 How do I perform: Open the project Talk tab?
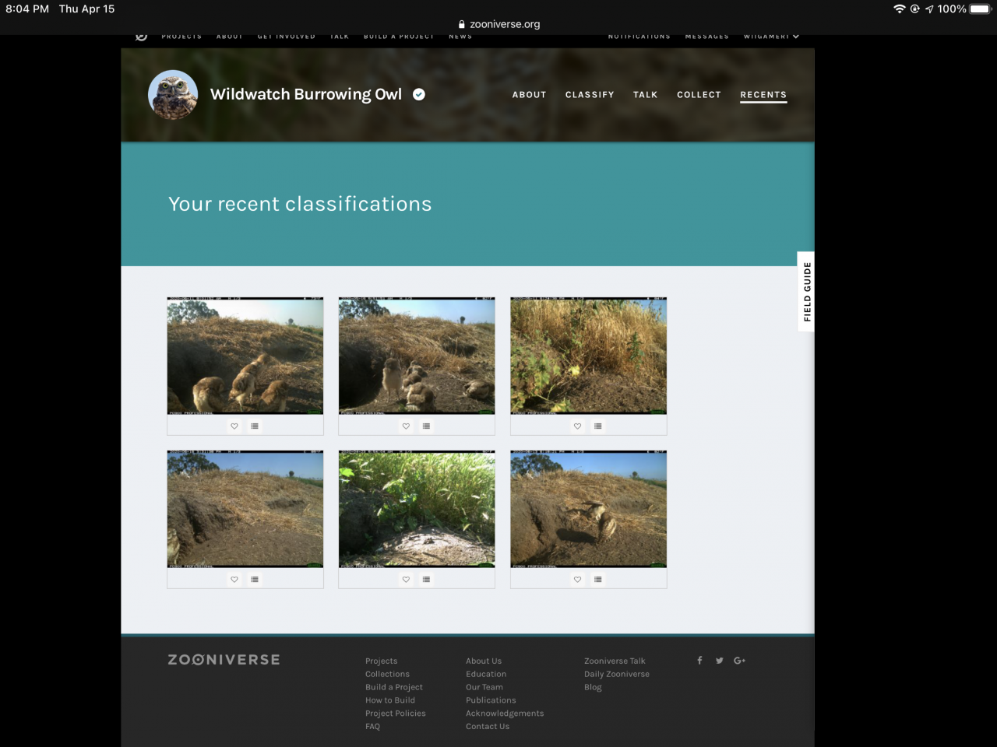pyautogui.click(x=645, y=95)
